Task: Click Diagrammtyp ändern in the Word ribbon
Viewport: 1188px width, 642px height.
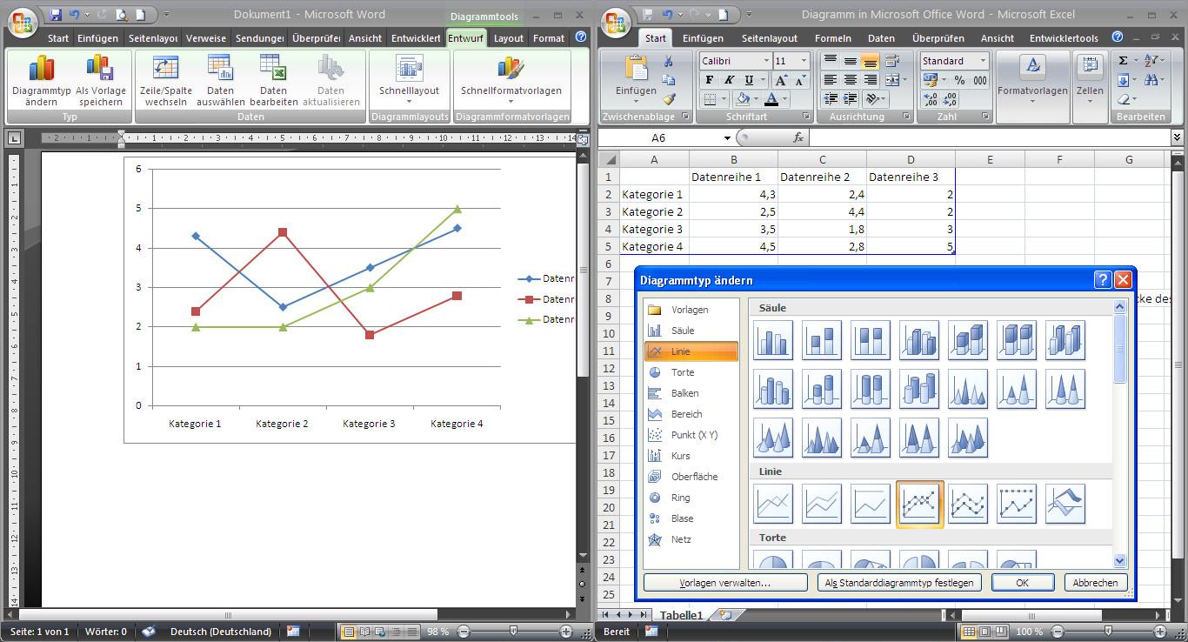Action: point(42,80)
